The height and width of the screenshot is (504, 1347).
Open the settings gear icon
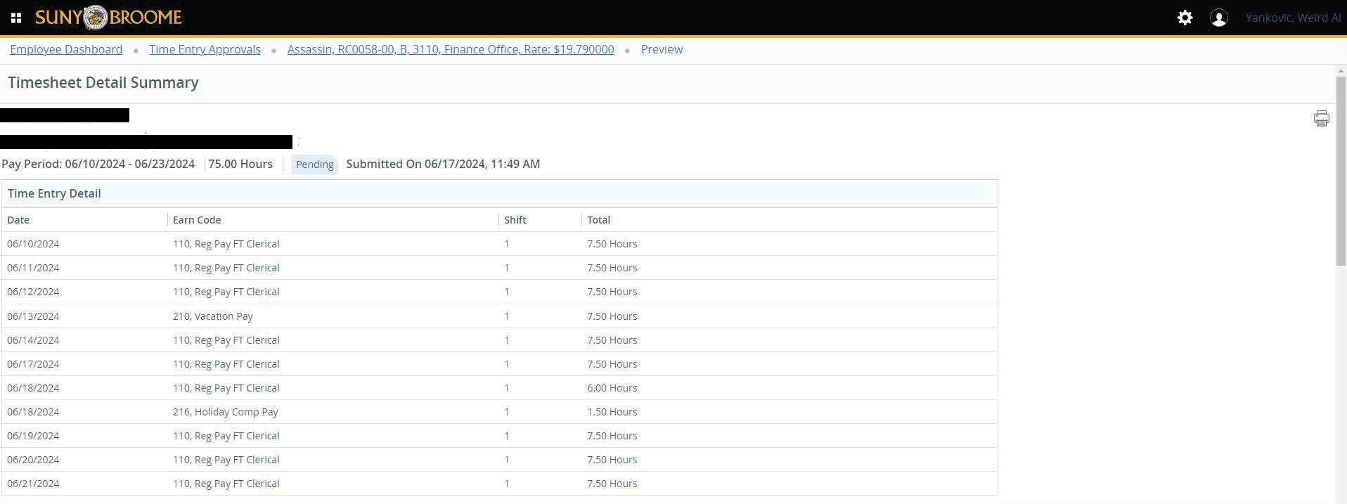coord(1185,18)
